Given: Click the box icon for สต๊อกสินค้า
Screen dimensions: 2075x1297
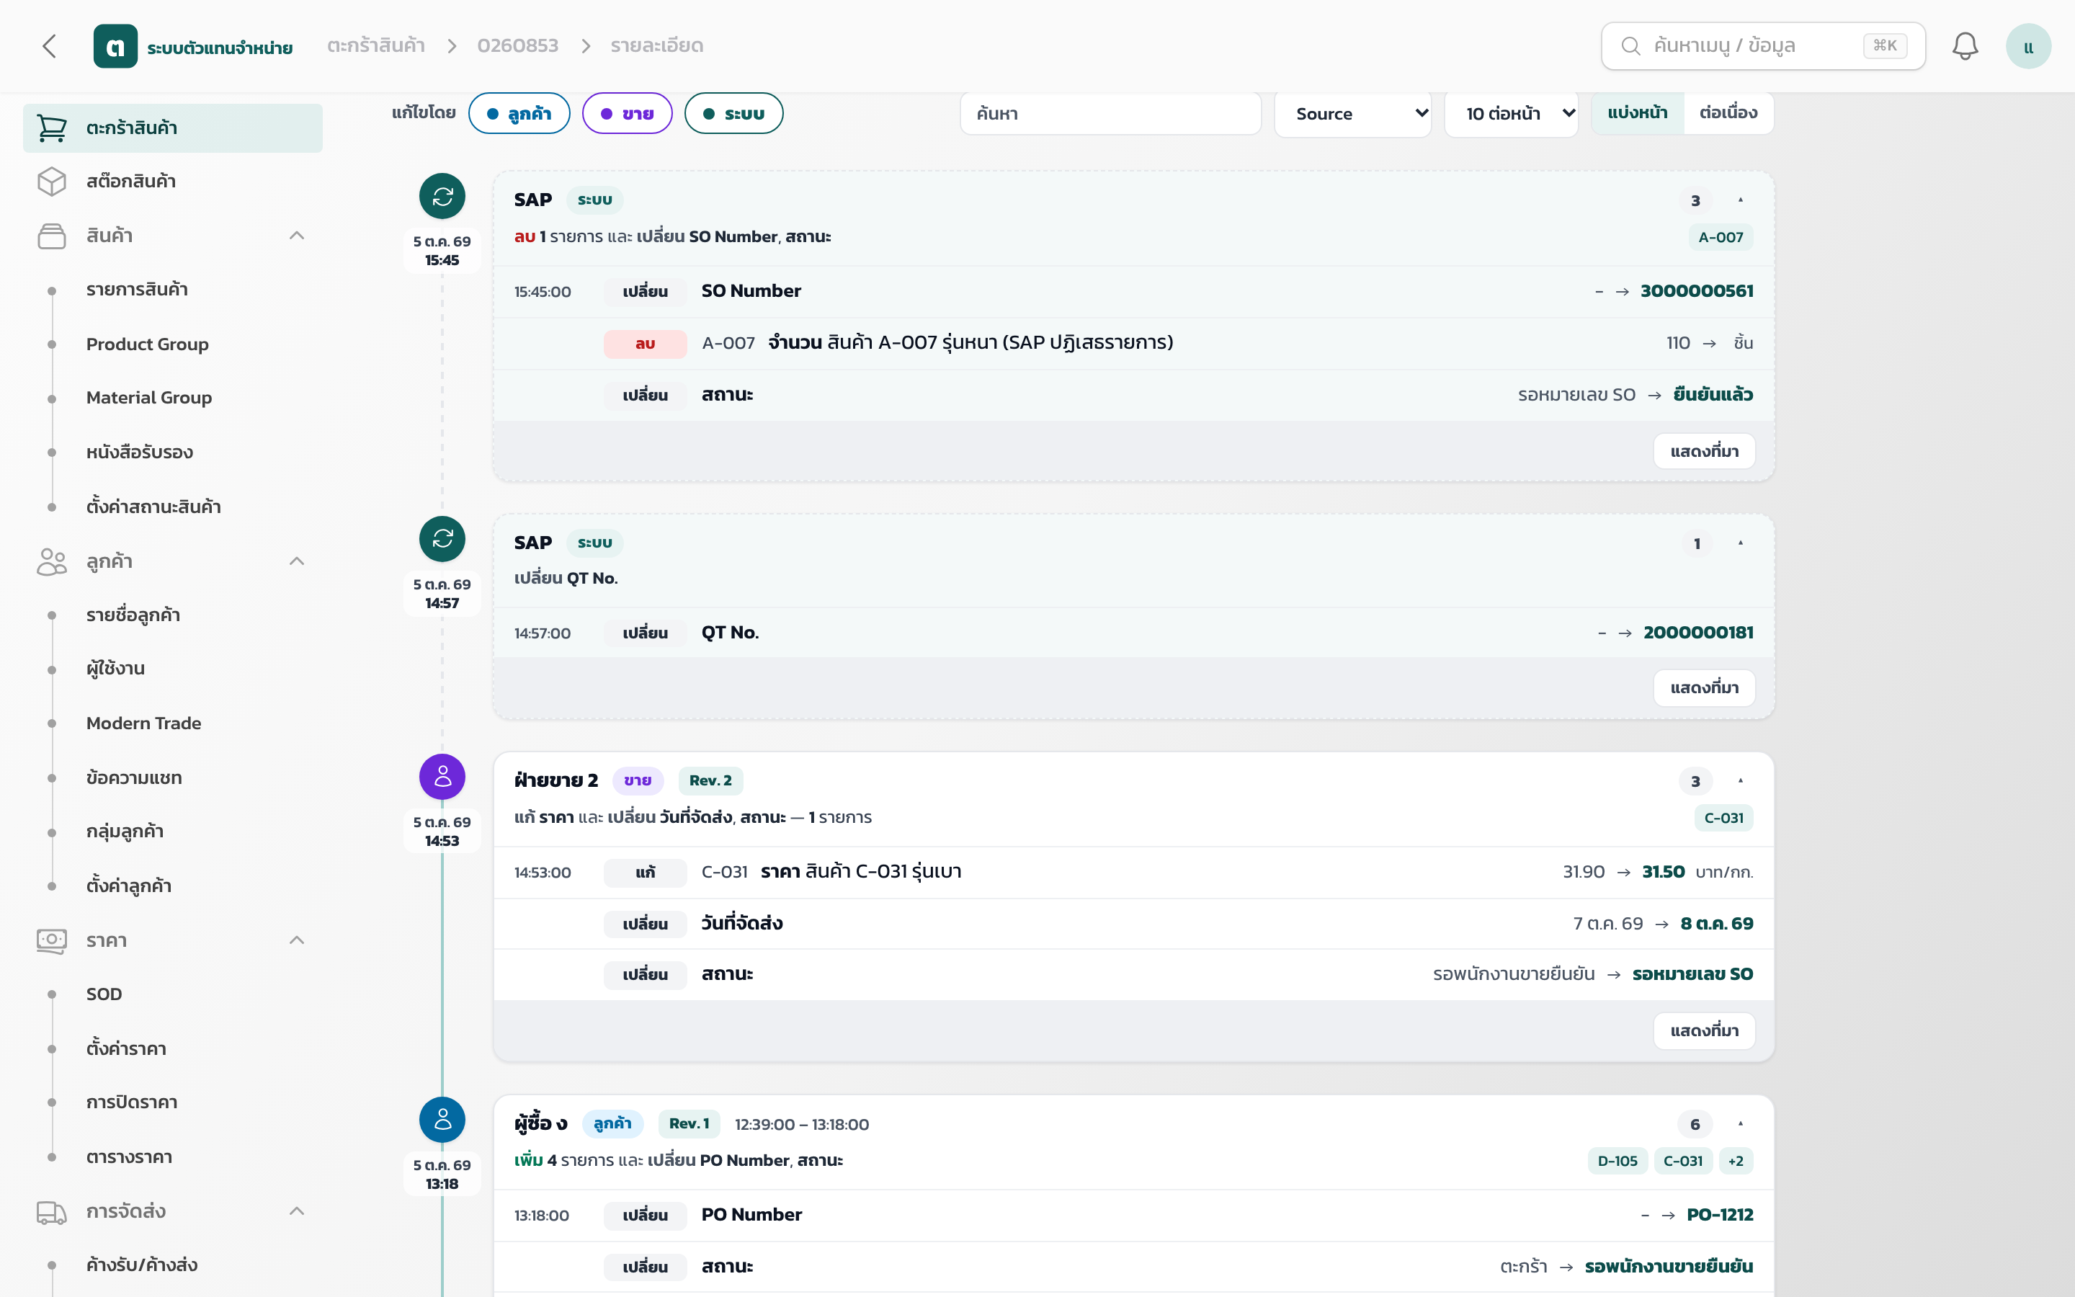Looking at the screenshot, I should (x=51, y=181).
